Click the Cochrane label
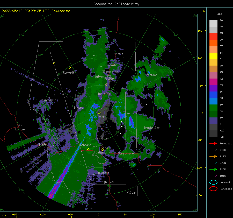 pyautogui.click(x=85, y=145)
